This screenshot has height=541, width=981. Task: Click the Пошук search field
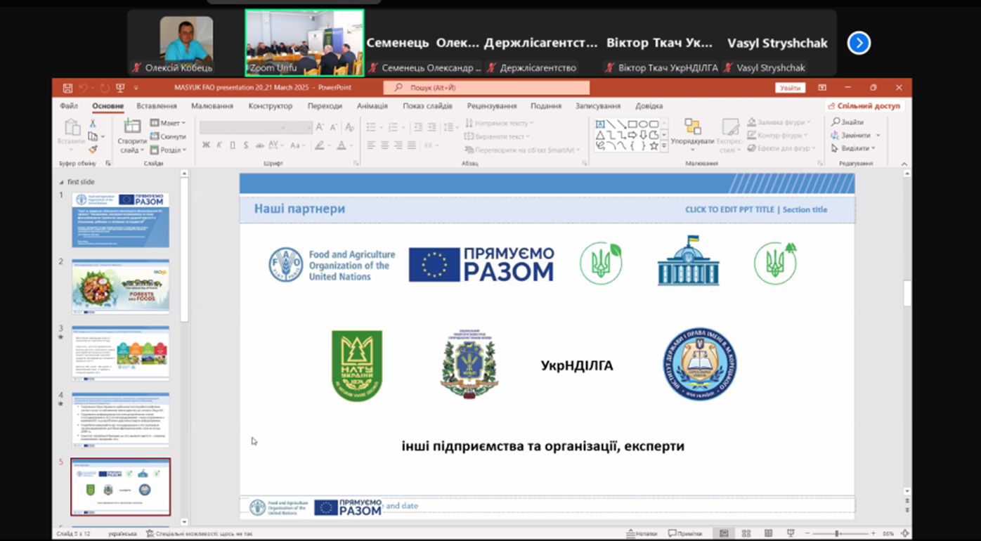[x=486, y=88]
